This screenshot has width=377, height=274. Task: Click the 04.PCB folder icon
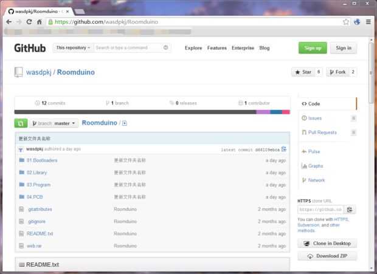pyautogui.click(x=22, y=197)
